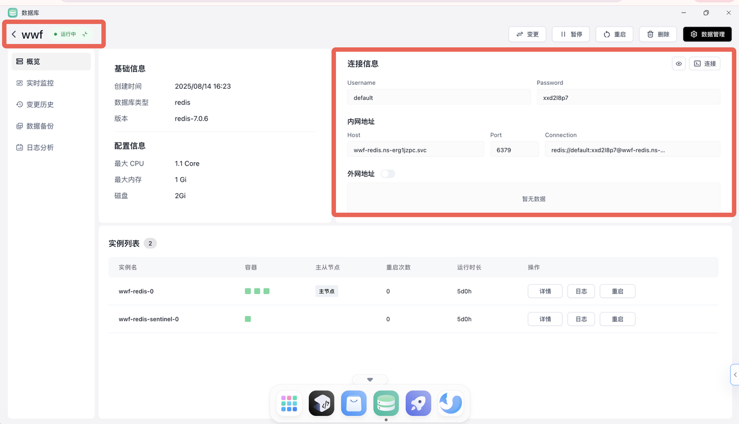Open the colorful app grid launcher
Image resolution: width=739 pixels, height=424 pixels.
point(289,403)
